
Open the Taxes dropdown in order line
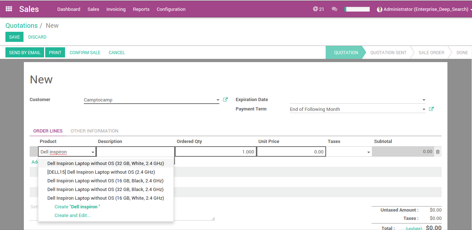point(369,152)
